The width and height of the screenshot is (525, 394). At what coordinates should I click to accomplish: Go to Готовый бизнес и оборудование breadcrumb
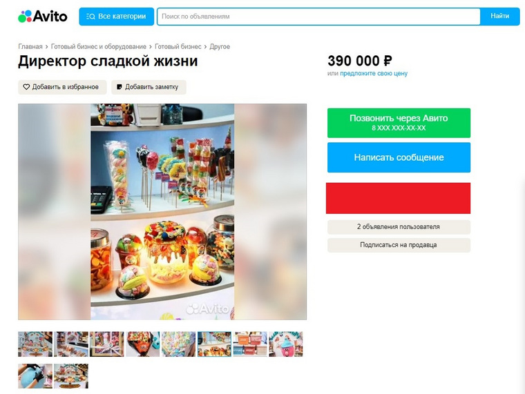98,46
